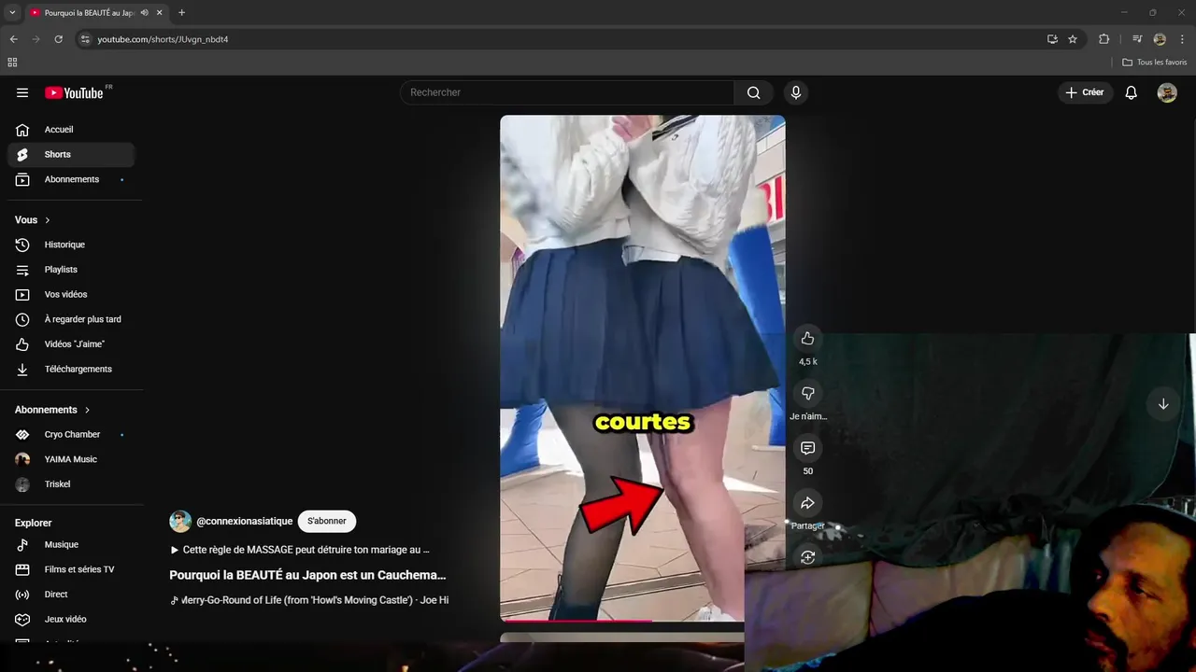Like this Short with thumbs up
The image size is (1196, 672).
click(x=807, y=339)
